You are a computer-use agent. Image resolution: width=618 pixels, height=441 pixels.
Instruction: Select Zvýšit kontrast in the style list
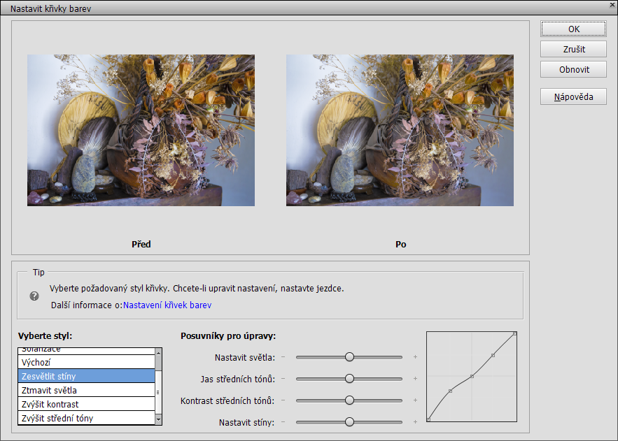(x=86, y=404)
